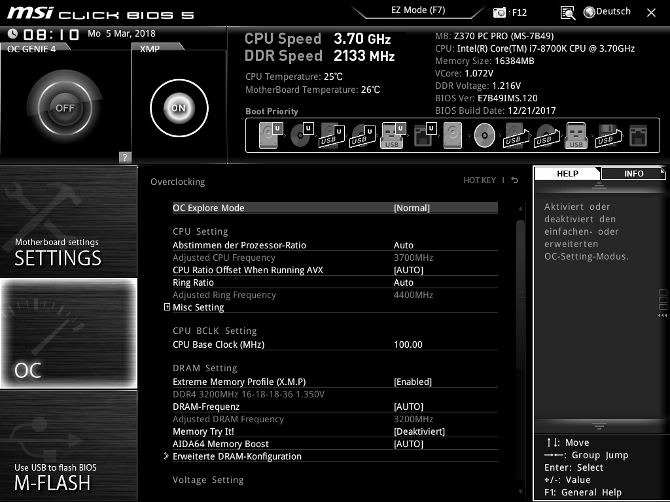
Task: Switch to the HELP tab
Action: tap(567, 173)
